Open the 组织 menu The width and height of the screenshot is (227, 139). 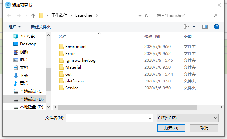click(15, 27)
